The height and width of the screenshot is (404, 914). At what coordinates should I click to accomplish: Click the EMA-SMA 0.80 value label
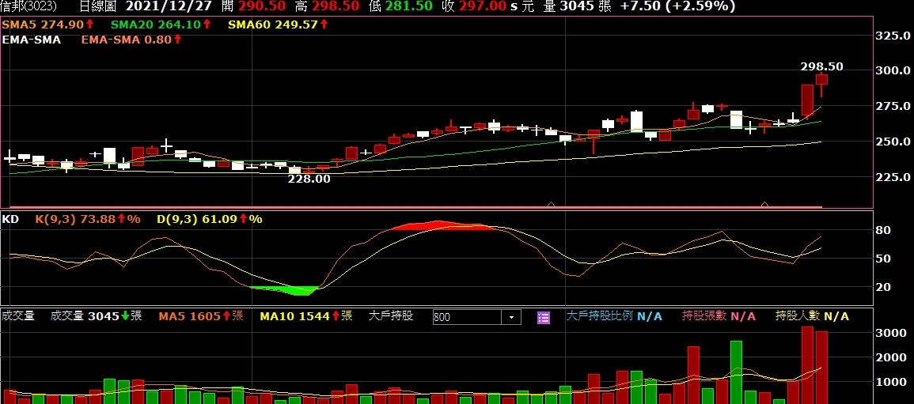[x=131, y=40]
